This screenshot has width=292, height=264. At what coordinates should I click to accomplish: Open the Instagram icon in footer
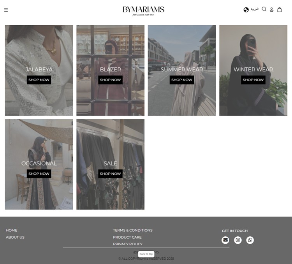238,240
